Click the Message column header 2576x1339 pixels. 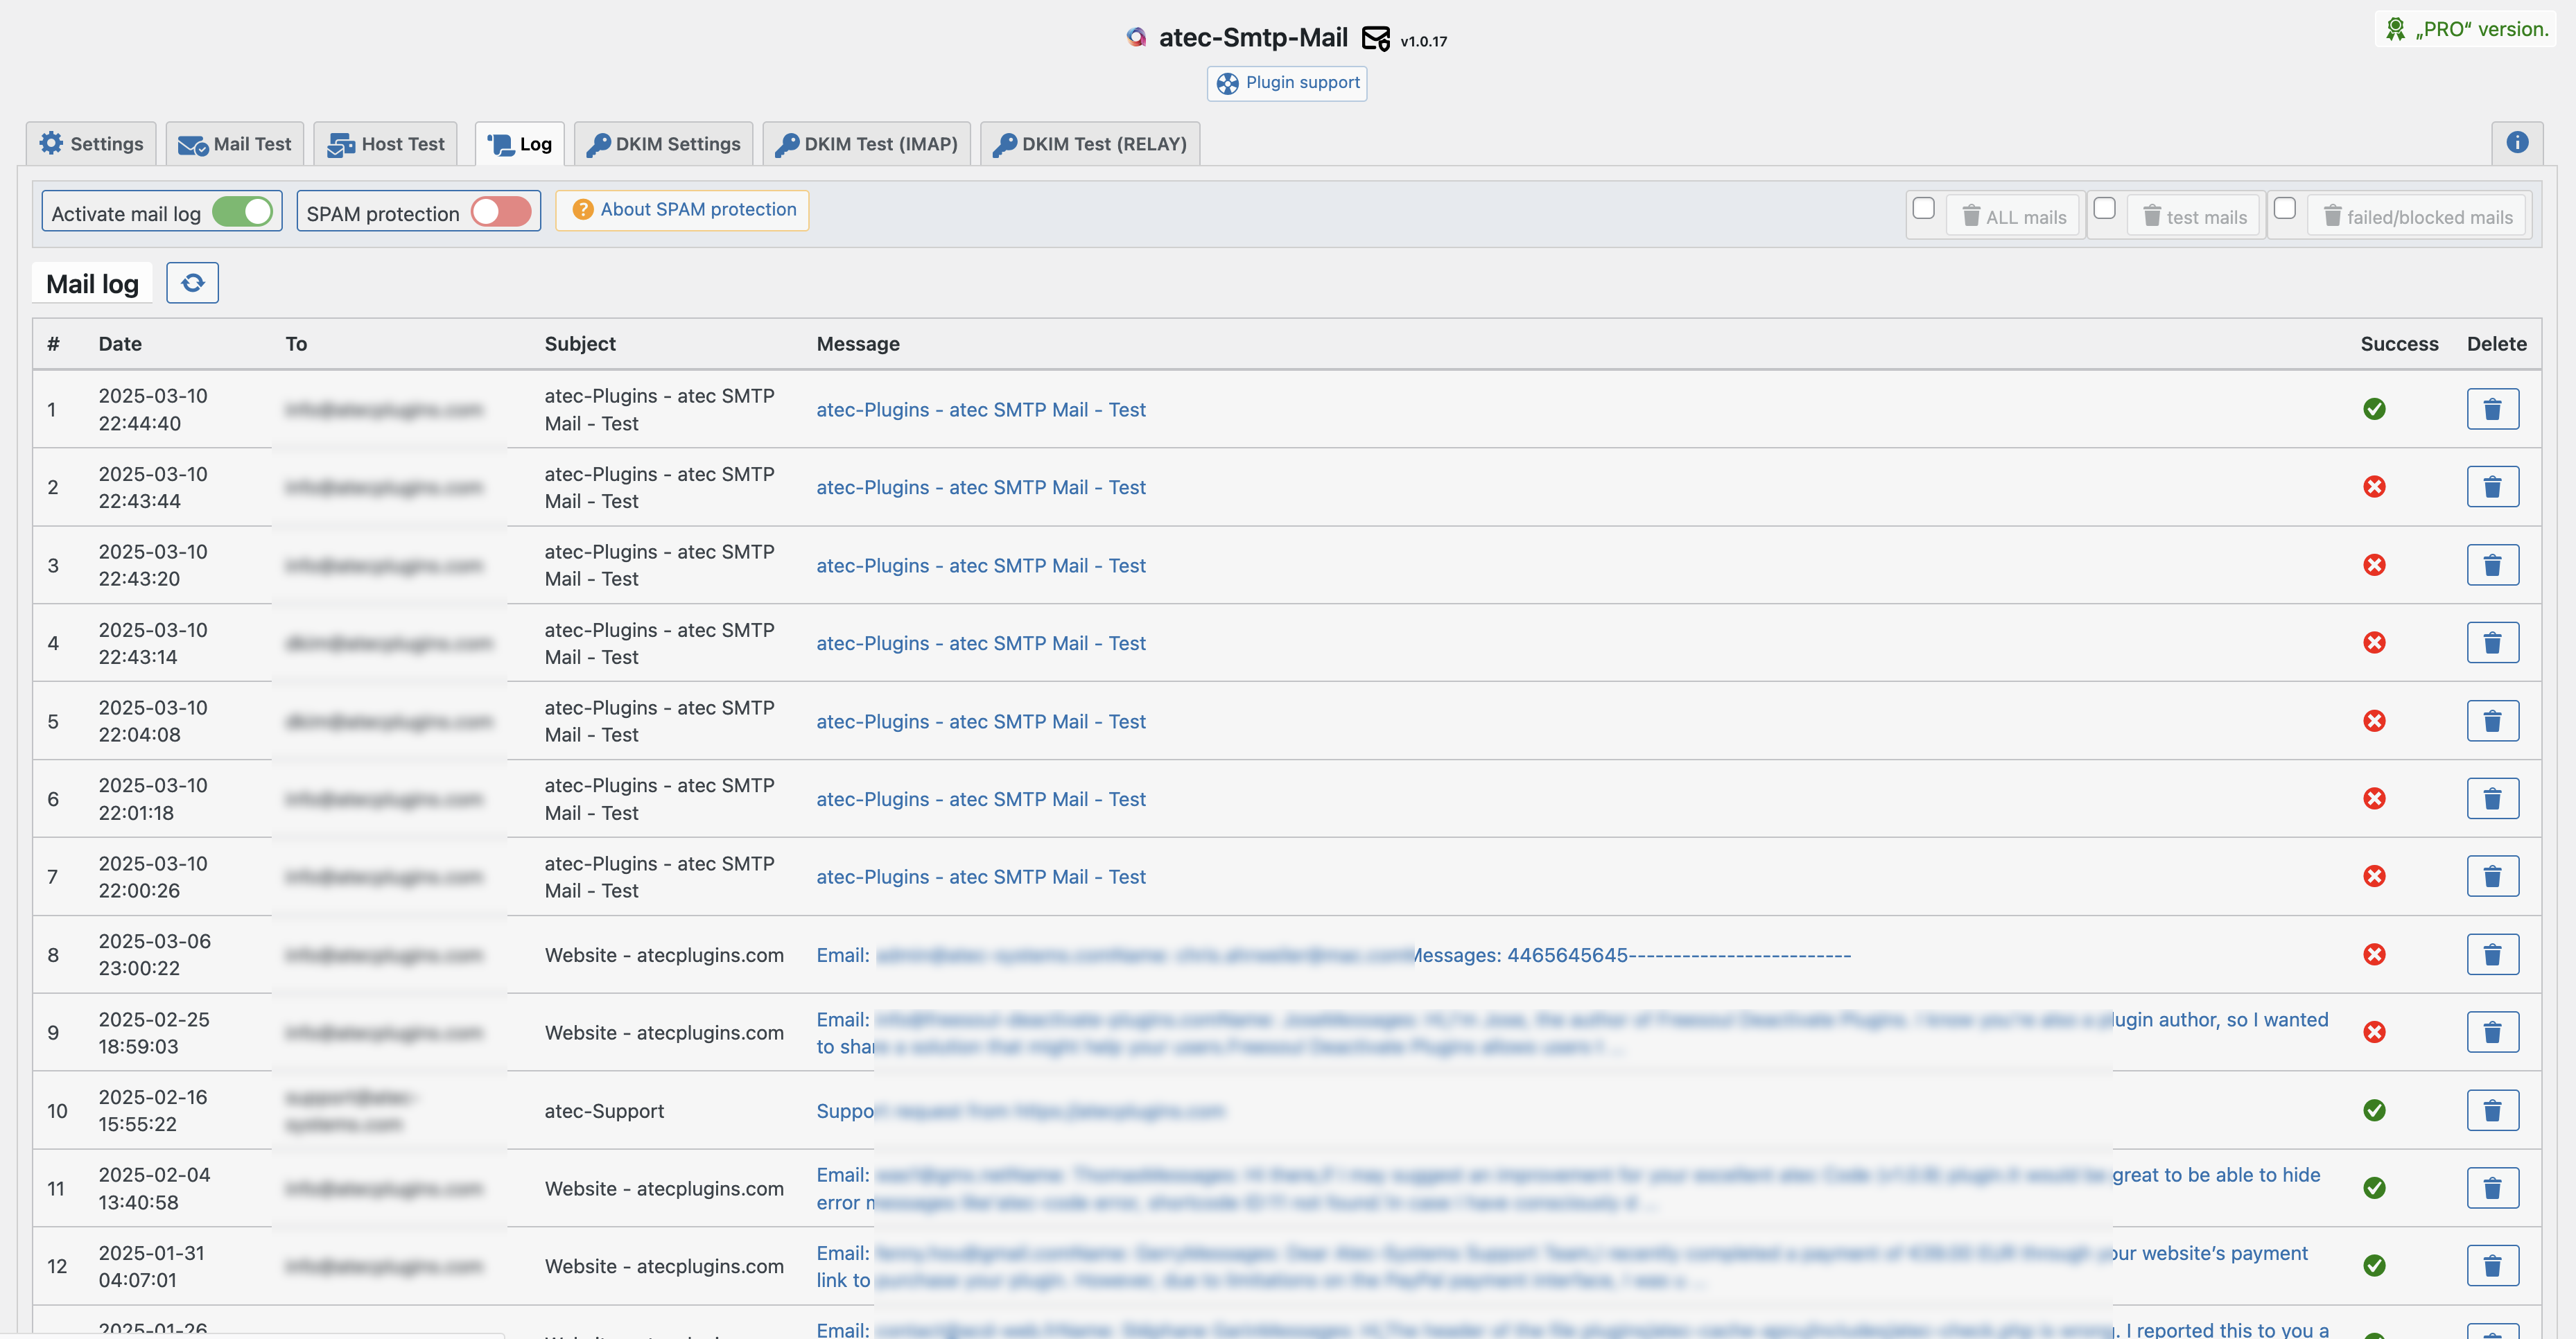857,344
